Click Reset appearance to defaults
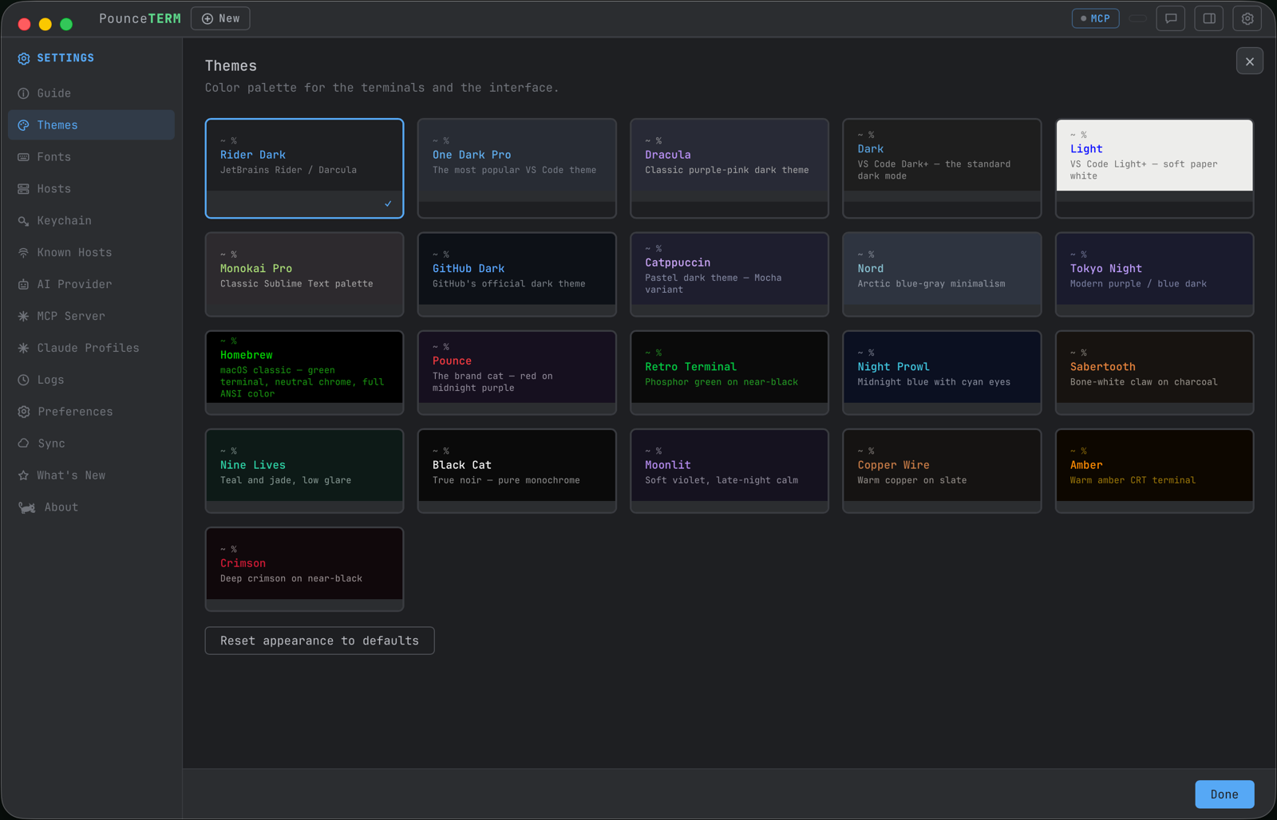The height and width of the screenshot is (820, 1277). click(319, 641)
